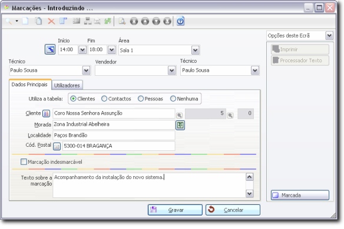Click the green refresh arrows icon
344x229 pixels.
108,21
